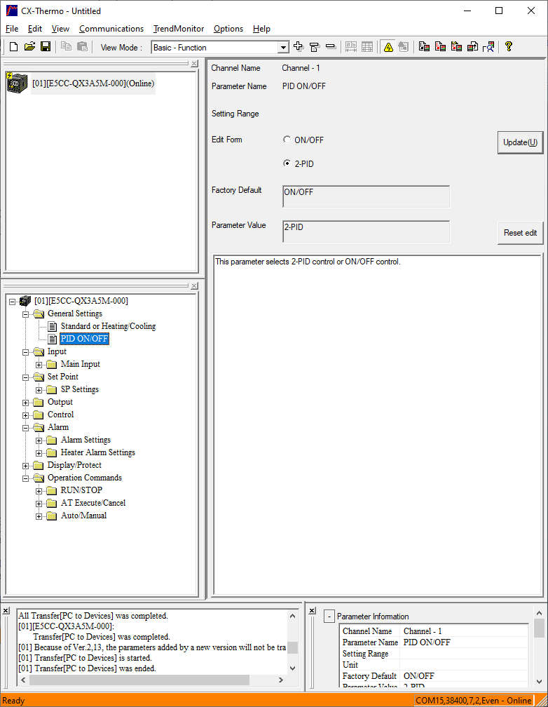Click the General Settings folder icon

(x=39, y=314)
